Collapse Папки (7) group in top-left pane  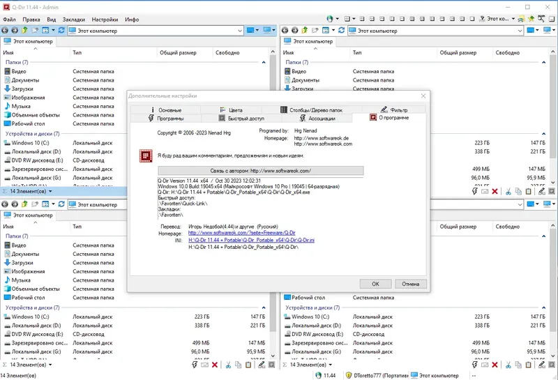264,62
